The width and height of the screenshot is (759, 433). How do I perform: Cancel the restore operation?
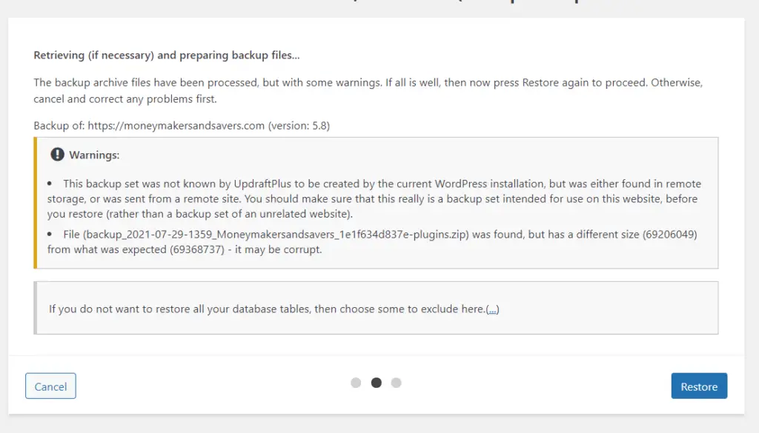50,386
